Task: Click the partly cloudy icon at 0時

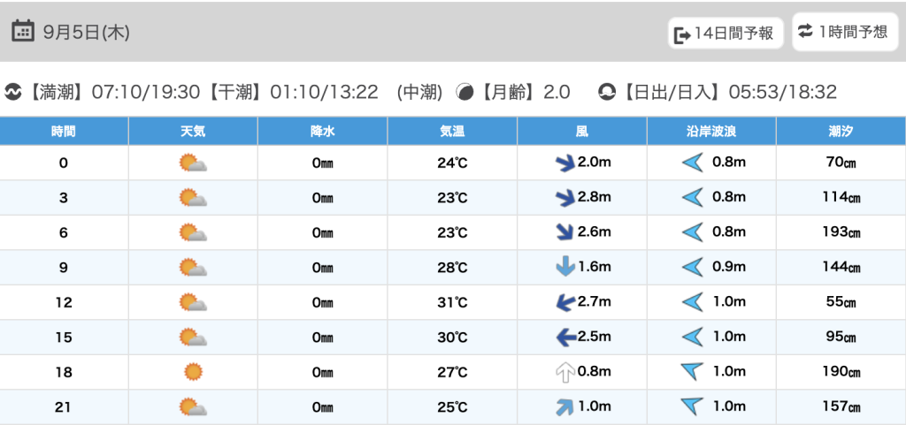Action: click(x=192, y=163)
